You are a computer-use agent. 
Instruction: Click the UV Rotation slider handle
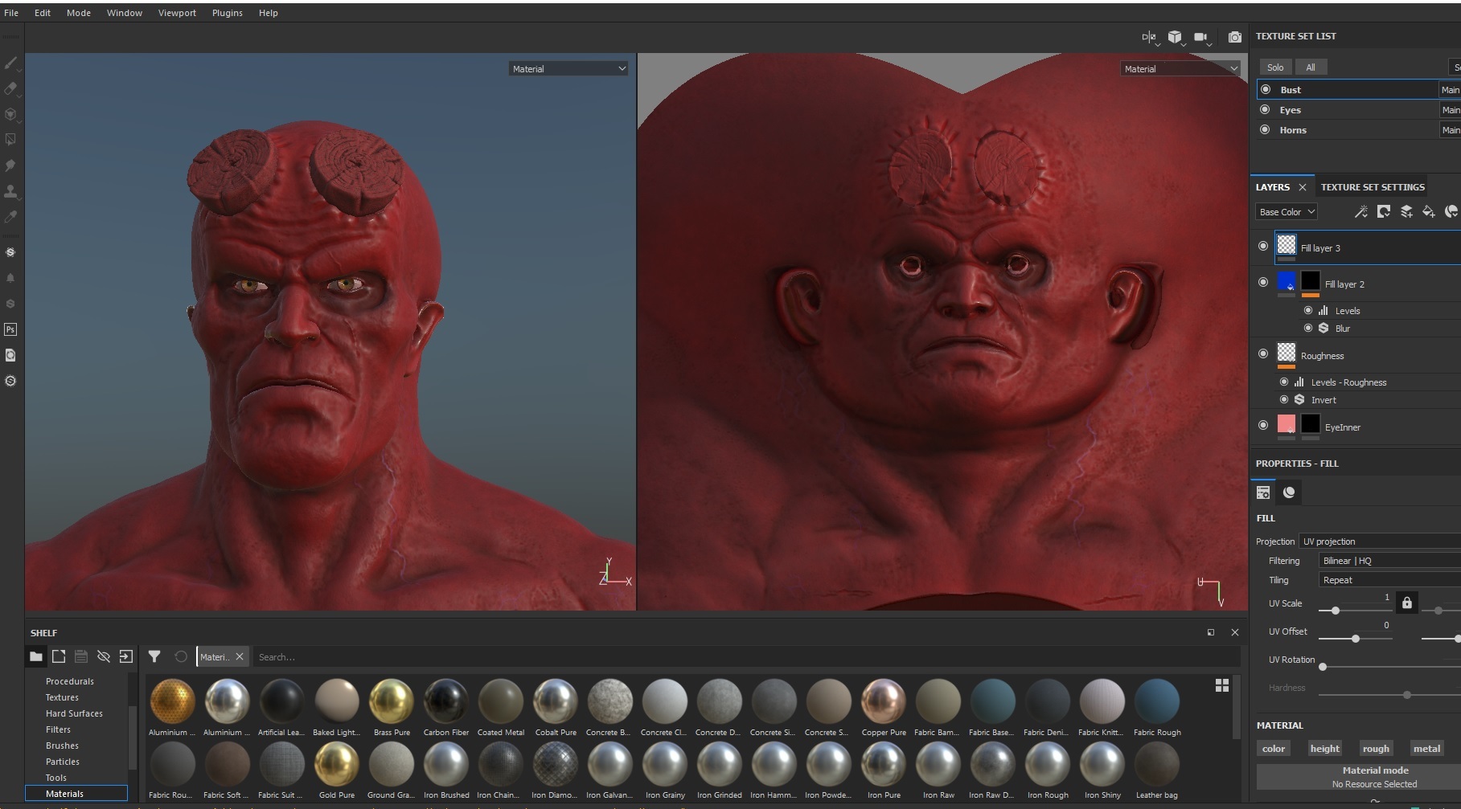pyautogui.click(x=1323, y=667)
